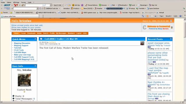Screen dimensions: 186x104
Task: Click Game Database toolbar button
Action: 153,8
